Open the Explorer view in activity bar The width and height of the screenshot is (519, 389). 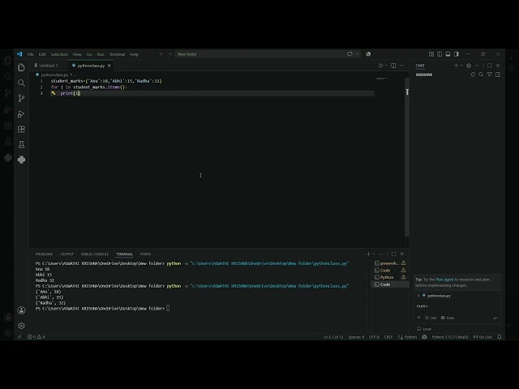[x=21, y=67]
